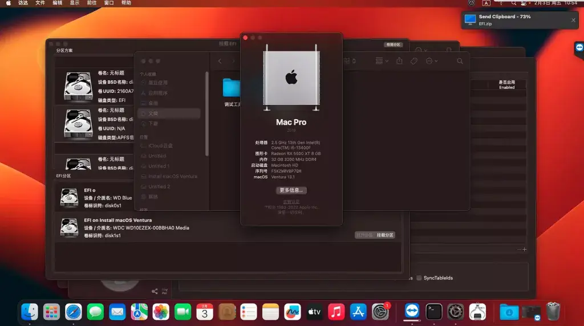
Task: Click the Finder sidebar scrollbar
Action: (x=206, y=114)
